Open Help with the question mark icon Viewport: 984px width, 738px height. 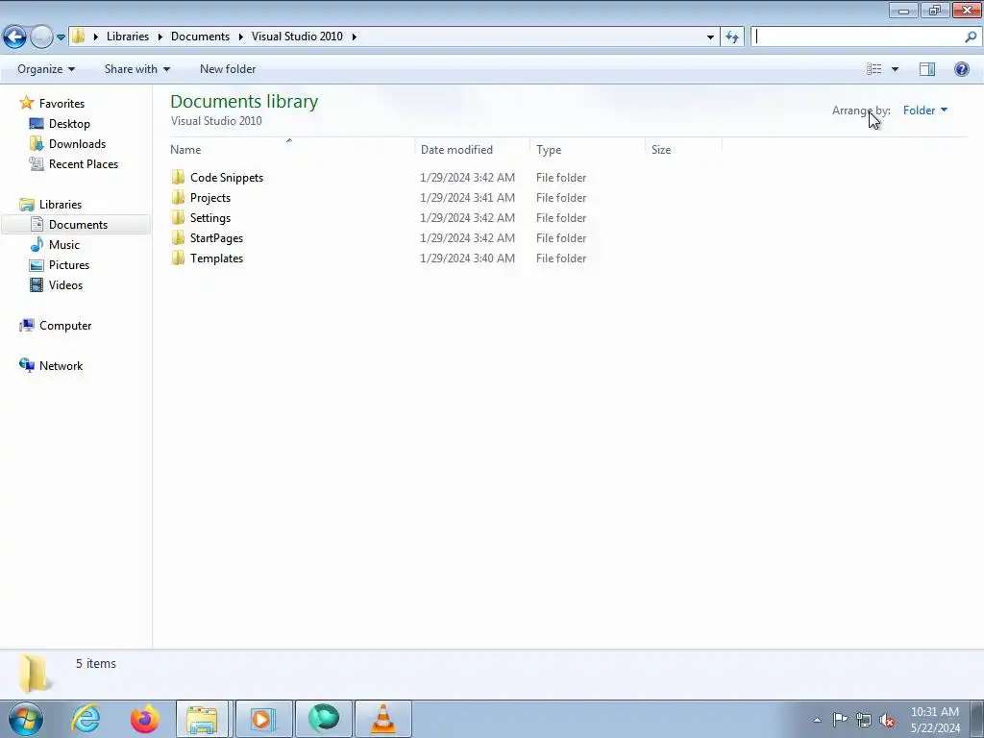click(x=961, y=69)
